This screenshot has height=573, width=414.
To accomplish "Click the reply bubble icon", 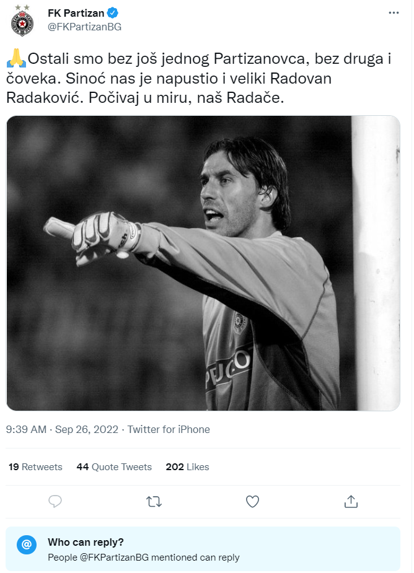I will tap(55, 502).
